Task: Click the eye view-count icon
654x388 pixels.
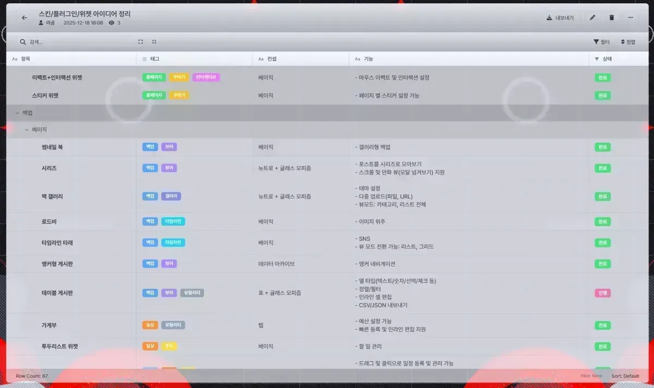Action: pyautogui.click(x=112, y=23)
